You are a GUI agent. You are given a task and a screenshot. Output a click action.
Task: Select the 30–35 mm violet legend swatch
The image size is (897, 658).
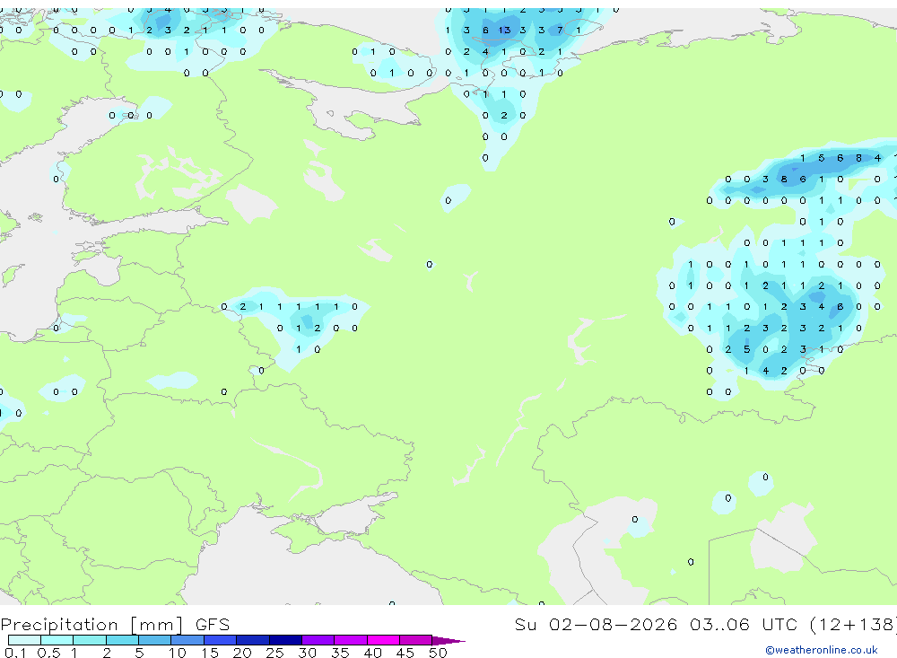(318, 640)
